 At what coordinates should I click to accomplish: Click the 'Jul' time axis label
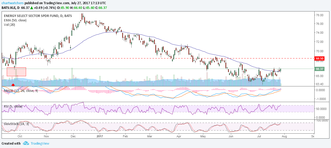point(259,136)
